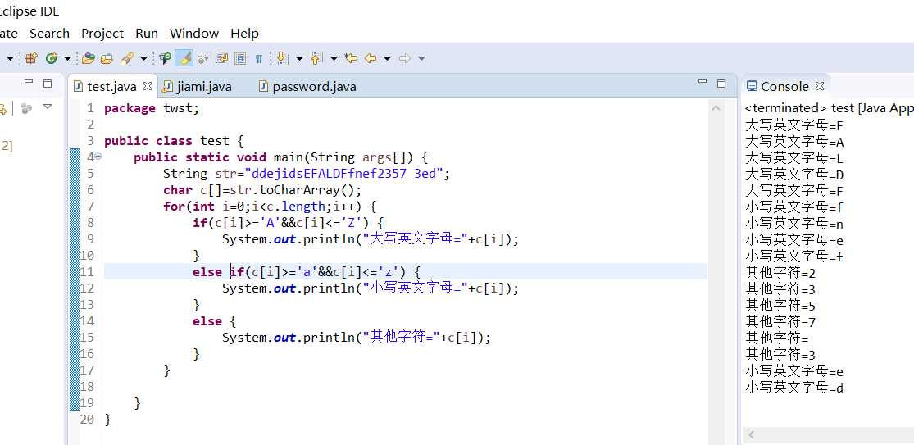Click the Console horizontal scrollbar left arrow

pyautogui.click(x=752, y=435)
